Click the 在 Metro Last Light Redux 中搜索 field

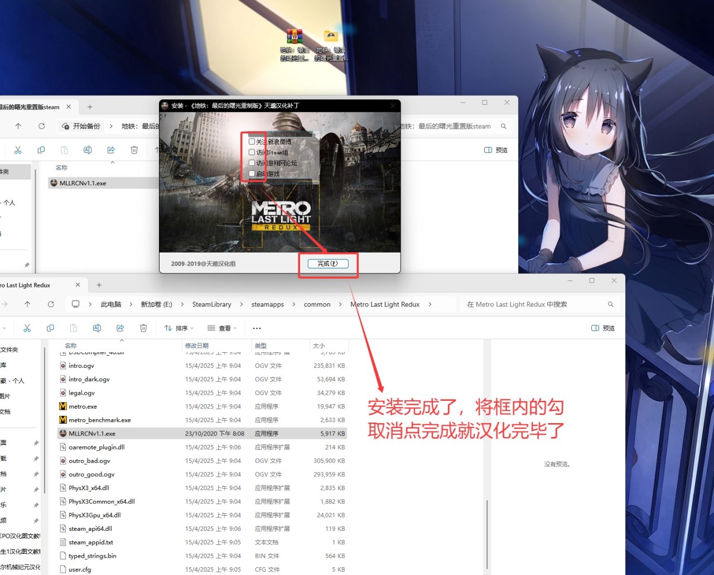pyautogui.click(x=540, y=304)
